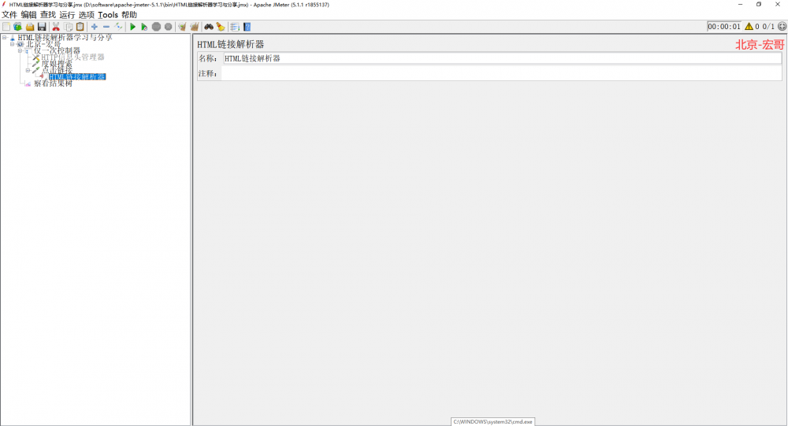Click the remote engines icon beside 0/1
Screen dimensions: 788x426
[x=782, y=27]
